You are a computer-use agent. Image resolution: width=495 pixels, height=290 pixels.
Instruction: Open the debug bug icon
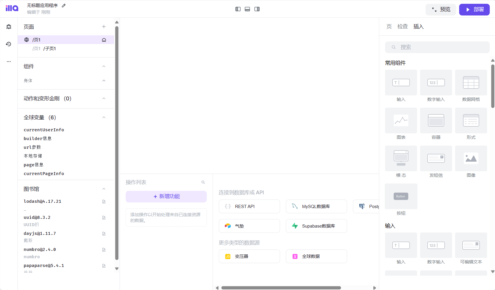[9, 27]
